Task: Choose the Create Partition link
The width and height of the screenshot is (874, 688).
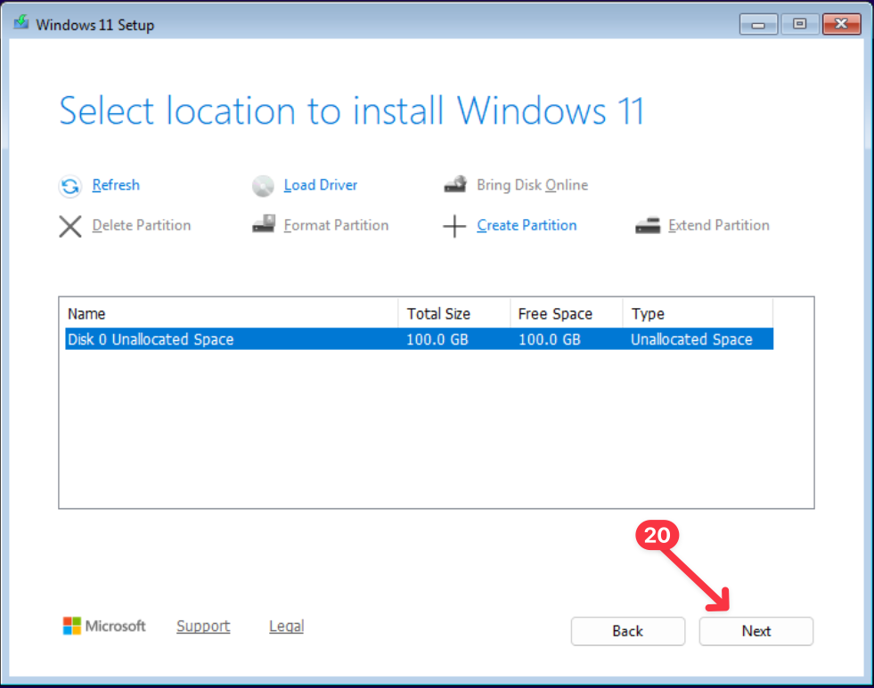Action: pyautogui.click(x=527, y=225)
